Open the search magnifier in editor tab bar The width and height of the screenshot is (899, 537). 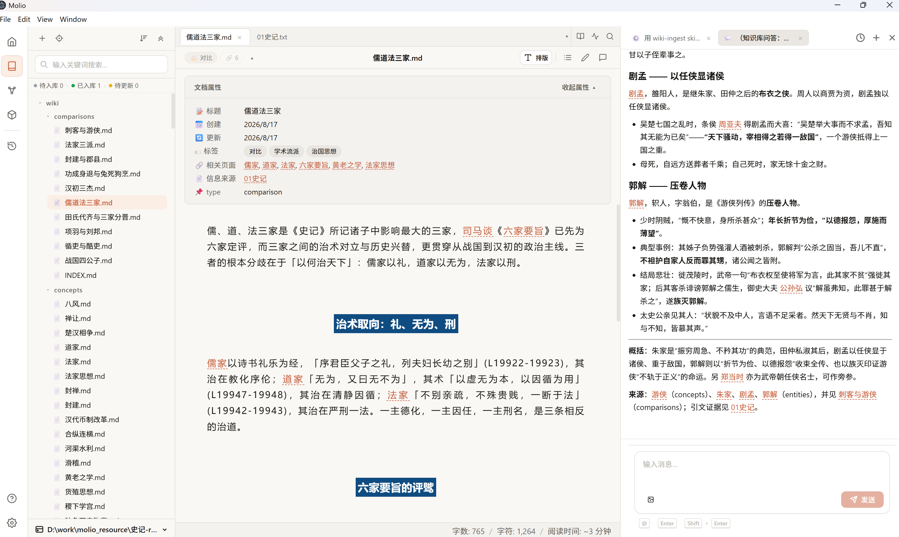pos(610,36)
